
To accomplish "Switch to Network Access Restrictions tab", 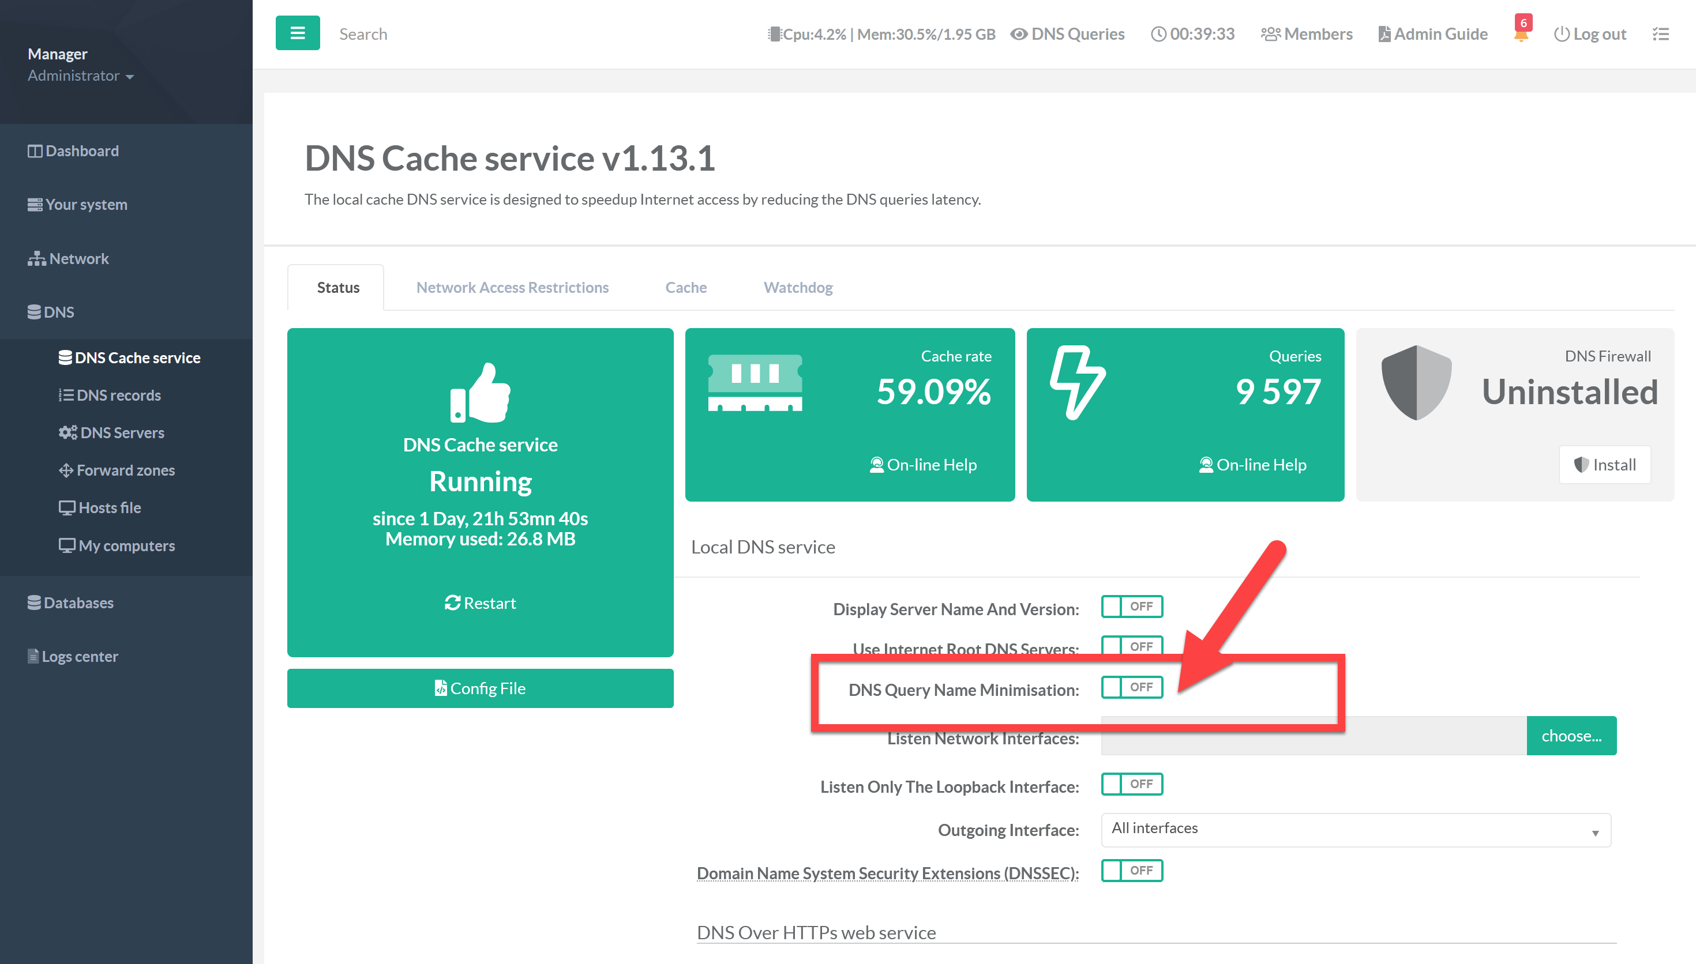I will (x=512, y=287).
